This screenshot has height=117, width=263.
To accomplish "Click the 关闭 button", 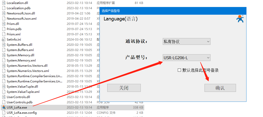I will [x=124, y=88].
